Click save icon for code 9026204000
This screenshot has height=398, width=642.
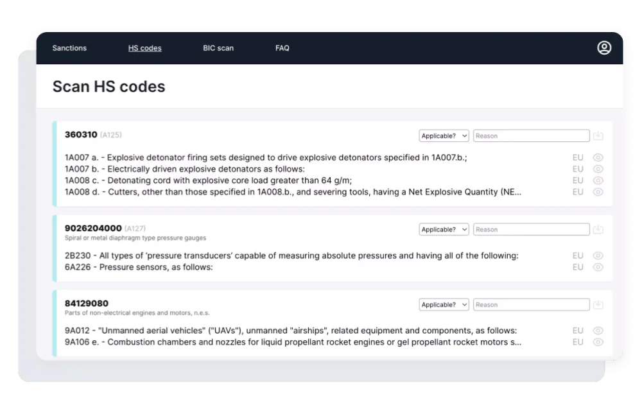[598, 230]
